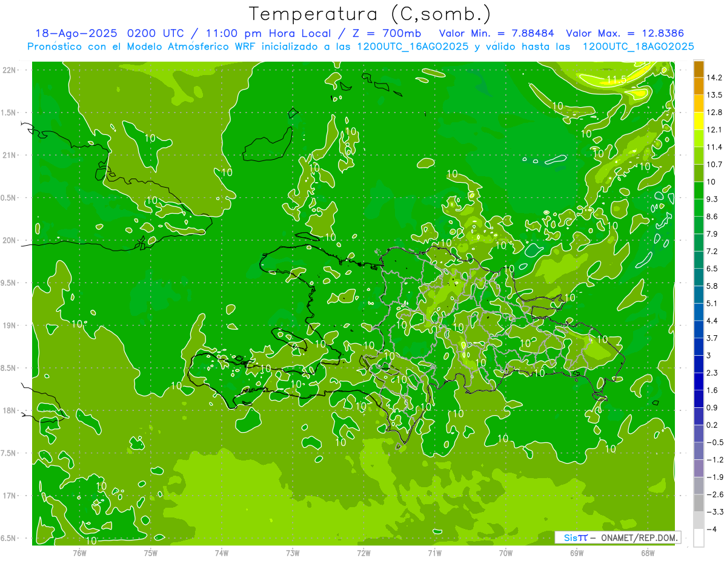Click the "-4" color scale label
727x561 pixels.
coord(712,530)
